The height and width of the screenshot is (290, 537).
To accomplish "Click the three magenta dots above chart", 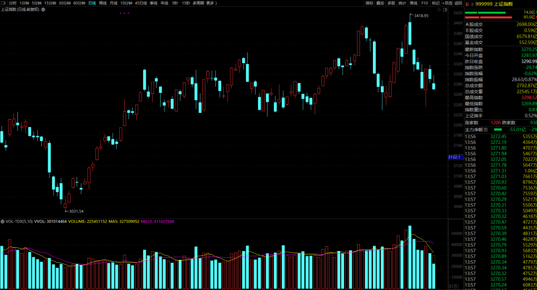I will point(124,13).
